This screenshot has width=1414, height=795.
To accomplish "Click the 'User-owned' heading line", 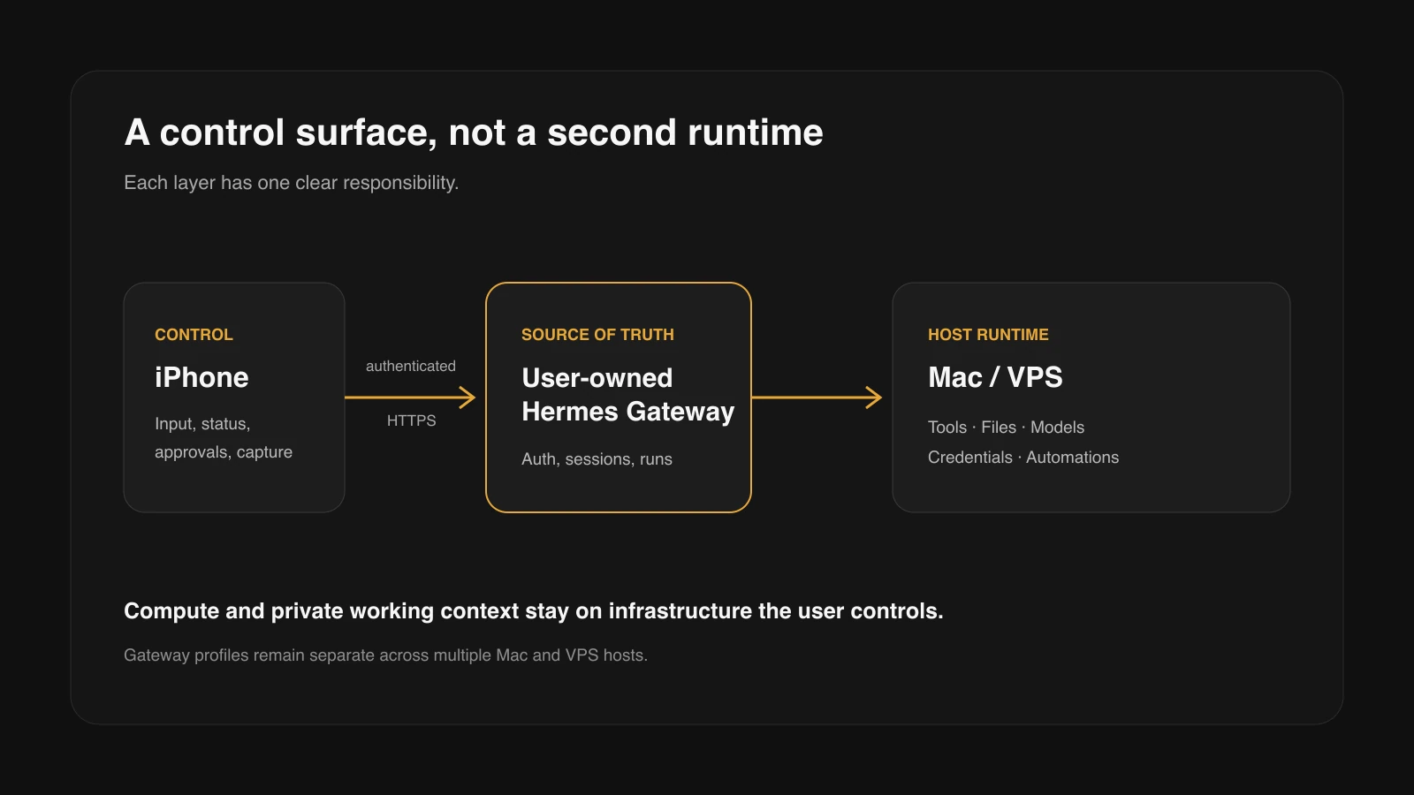I will click(x=597, y=378).
